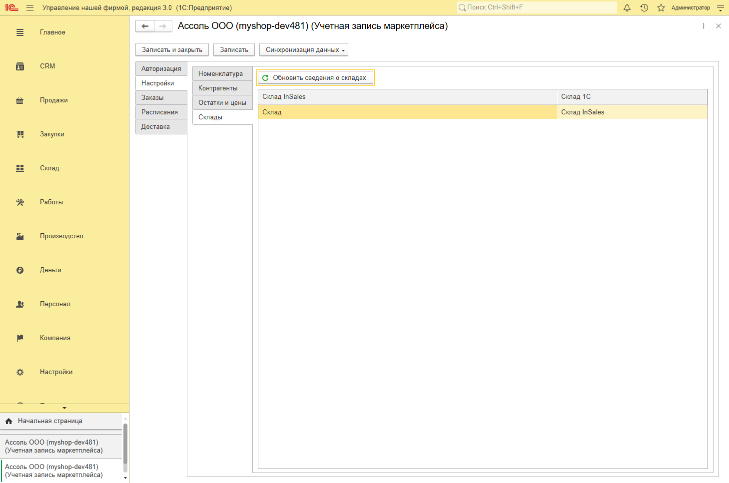Image resolution: width=729 pixels, height=483 pixels.
Task: Open the Продажи section
Action: pyautogui.click(x=54, y=100)
